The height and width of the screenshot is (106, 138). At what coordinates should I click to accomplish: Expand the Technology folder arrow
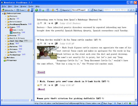(x=6, y=55)
